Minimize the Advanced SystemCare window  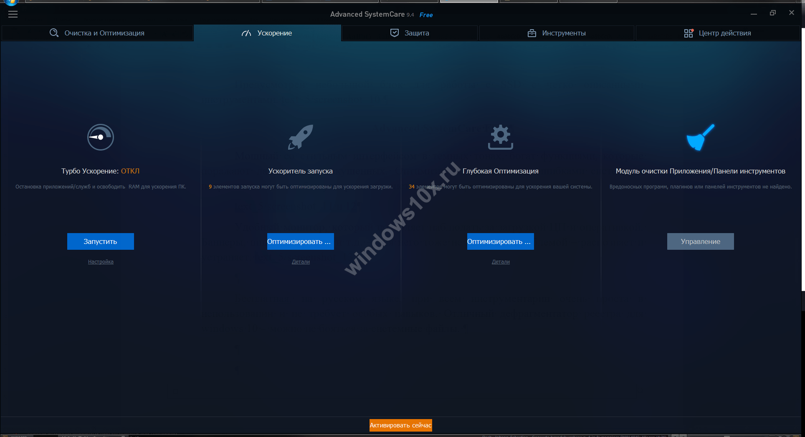[754, 14]
